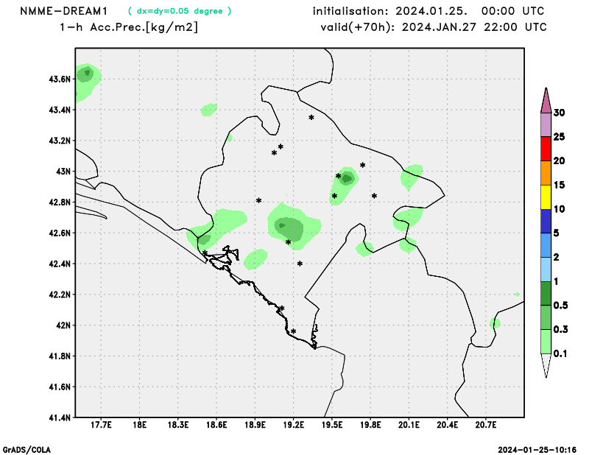Select the green '( dx=dy=0.05 degree )' text
Image resolution: width=589 pixels, height=455 pixels.
(180, 11)
